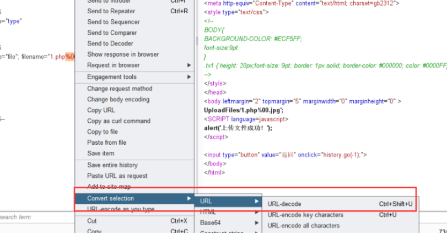Expand the Request in browser submenu
This screenshot has width=447, height=234.
(114, 65)
